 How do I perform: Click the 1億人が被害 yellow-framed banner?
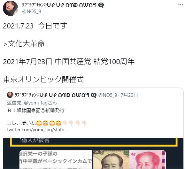[94, 142]
